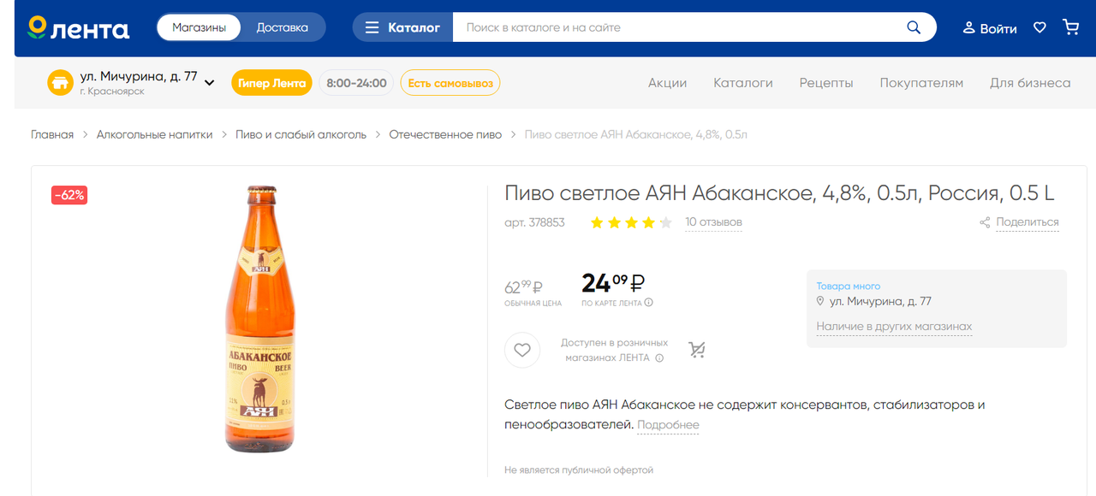1096x496 pixels.
Task: Click the magnifier search icon
Action: (x=914, y=27)
